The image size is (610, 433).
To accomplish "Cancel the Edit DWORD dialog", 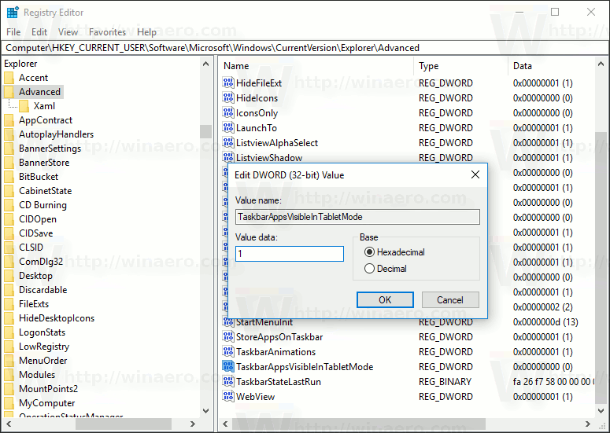I will tap(450, 299).
